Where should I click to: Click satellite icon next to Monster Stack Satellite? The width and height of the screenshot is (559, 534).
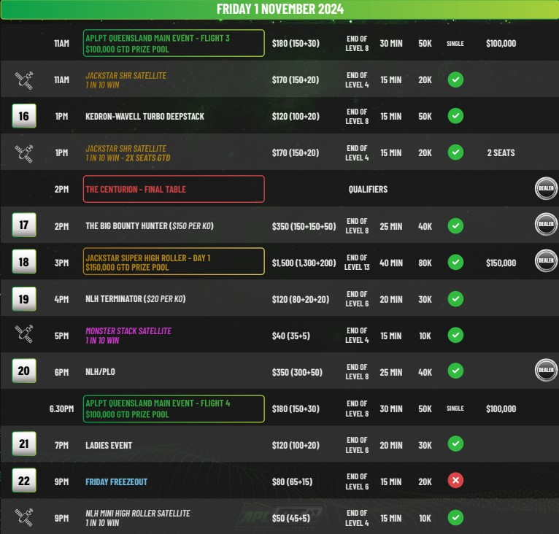24,335
